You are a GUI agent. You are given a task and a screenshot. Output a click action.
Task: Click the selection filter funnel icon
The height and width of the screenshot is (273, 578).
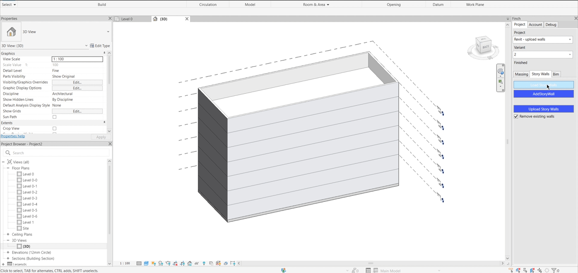(554, 270)
